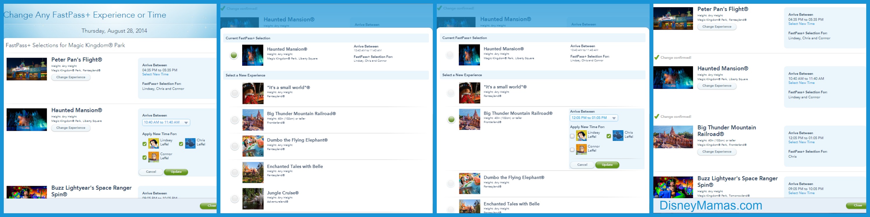Check Lindsey Leffel for the 12:05 PM time
The image size is (870, 217).
(x=572, y=136)
